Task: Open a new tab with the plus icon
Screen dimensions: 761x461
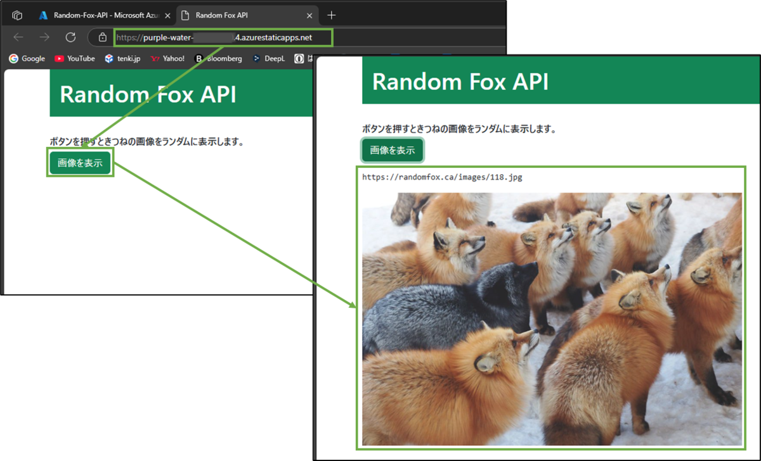Action: click(x=333, y=14)
